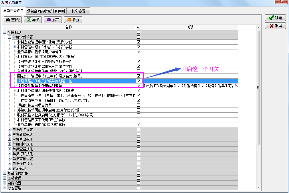Collapse the 单据字段设置 node

[x=9, y=37]
